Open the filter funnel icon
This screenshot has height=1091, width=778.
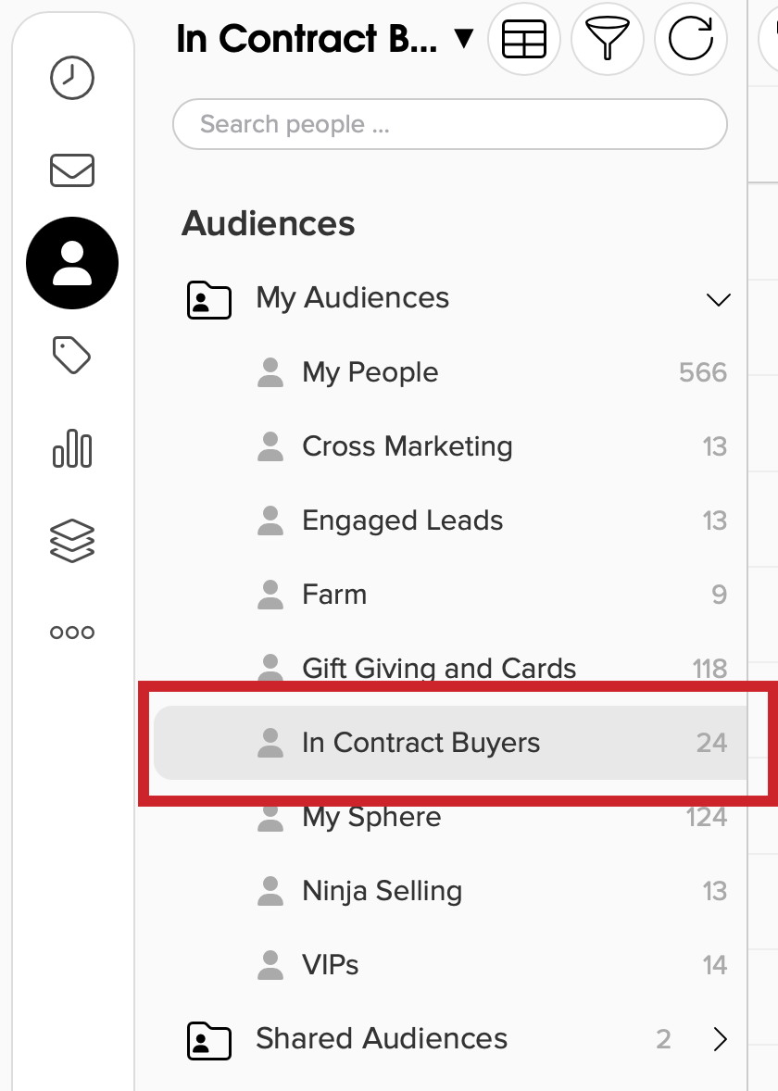(x=608, y=39)
